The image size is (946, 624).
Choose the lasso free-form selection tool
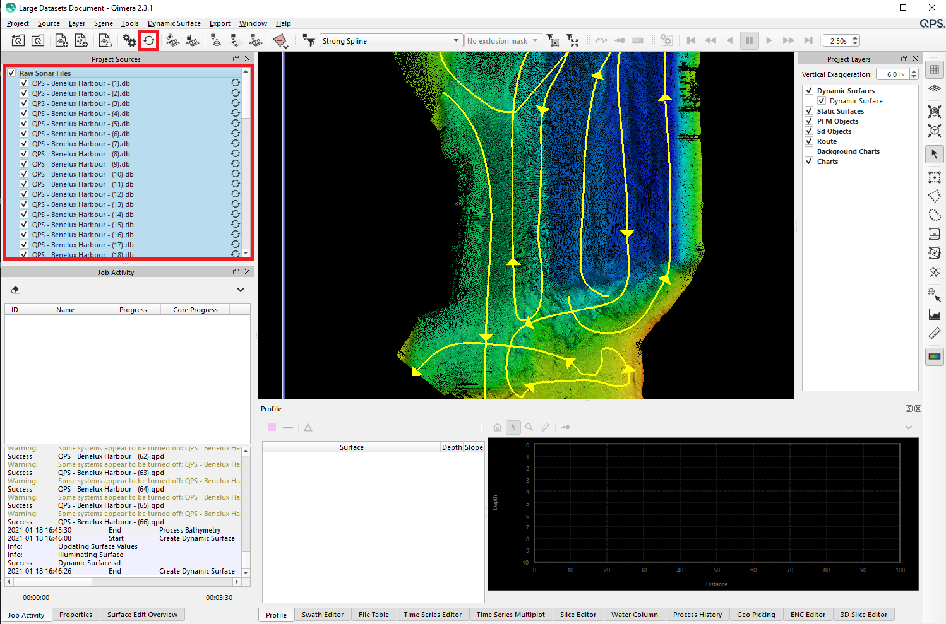point(935,215)
